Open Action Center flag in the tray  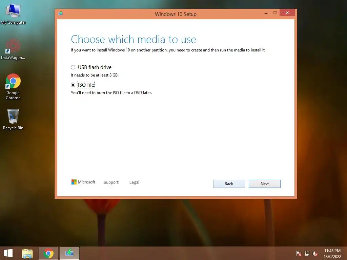tap(299, 253)
